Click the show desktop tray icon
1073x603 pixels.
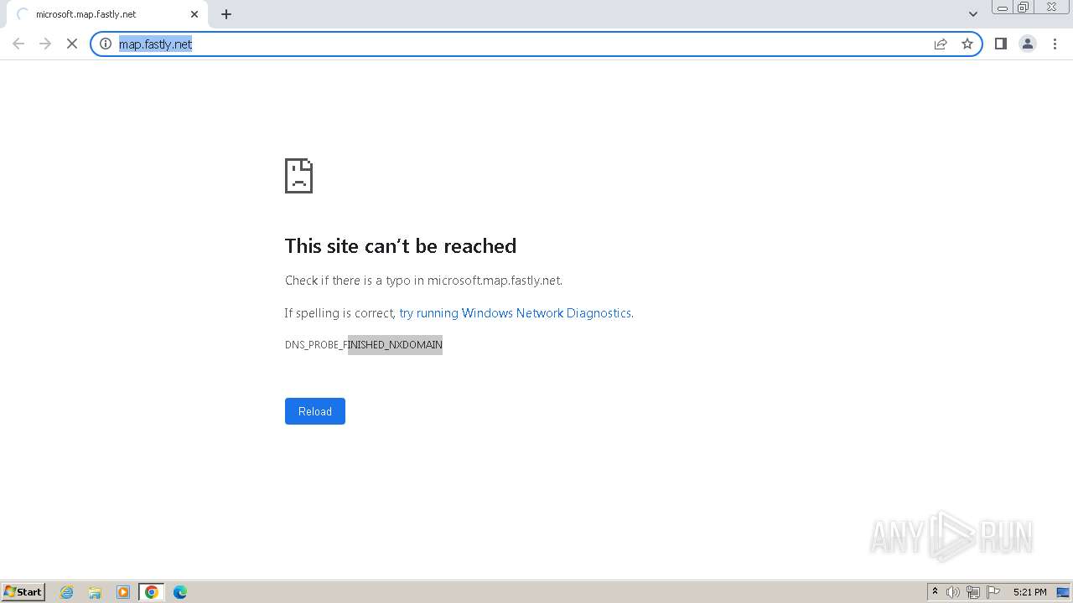coord(1063,592)
